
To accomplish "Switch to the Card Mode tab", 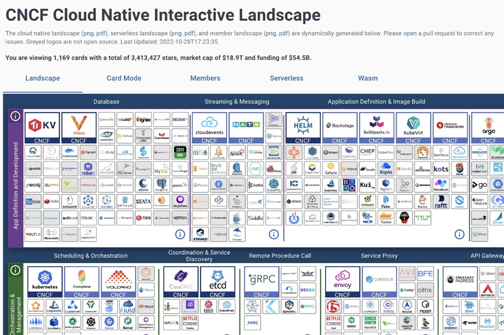I will [x=124, y=78].
